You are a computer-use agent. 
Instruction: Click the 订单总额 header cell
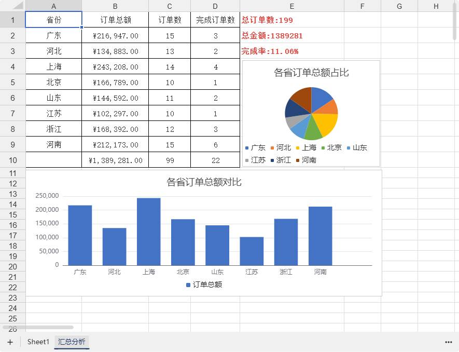(115, 20)
